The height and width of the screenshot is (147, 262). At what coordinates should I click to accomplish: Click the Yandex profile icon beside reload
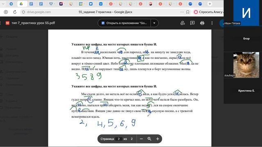(6, 12)
